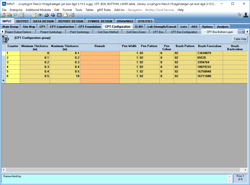Image resolution: width=250 pixels, height=185 pixels.
Task: Open the gINT Rules menu
Action: 104,10
